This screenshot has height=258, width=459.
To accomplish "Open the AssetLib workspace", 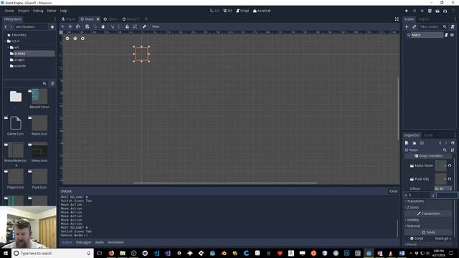I will tap(262, 11).
